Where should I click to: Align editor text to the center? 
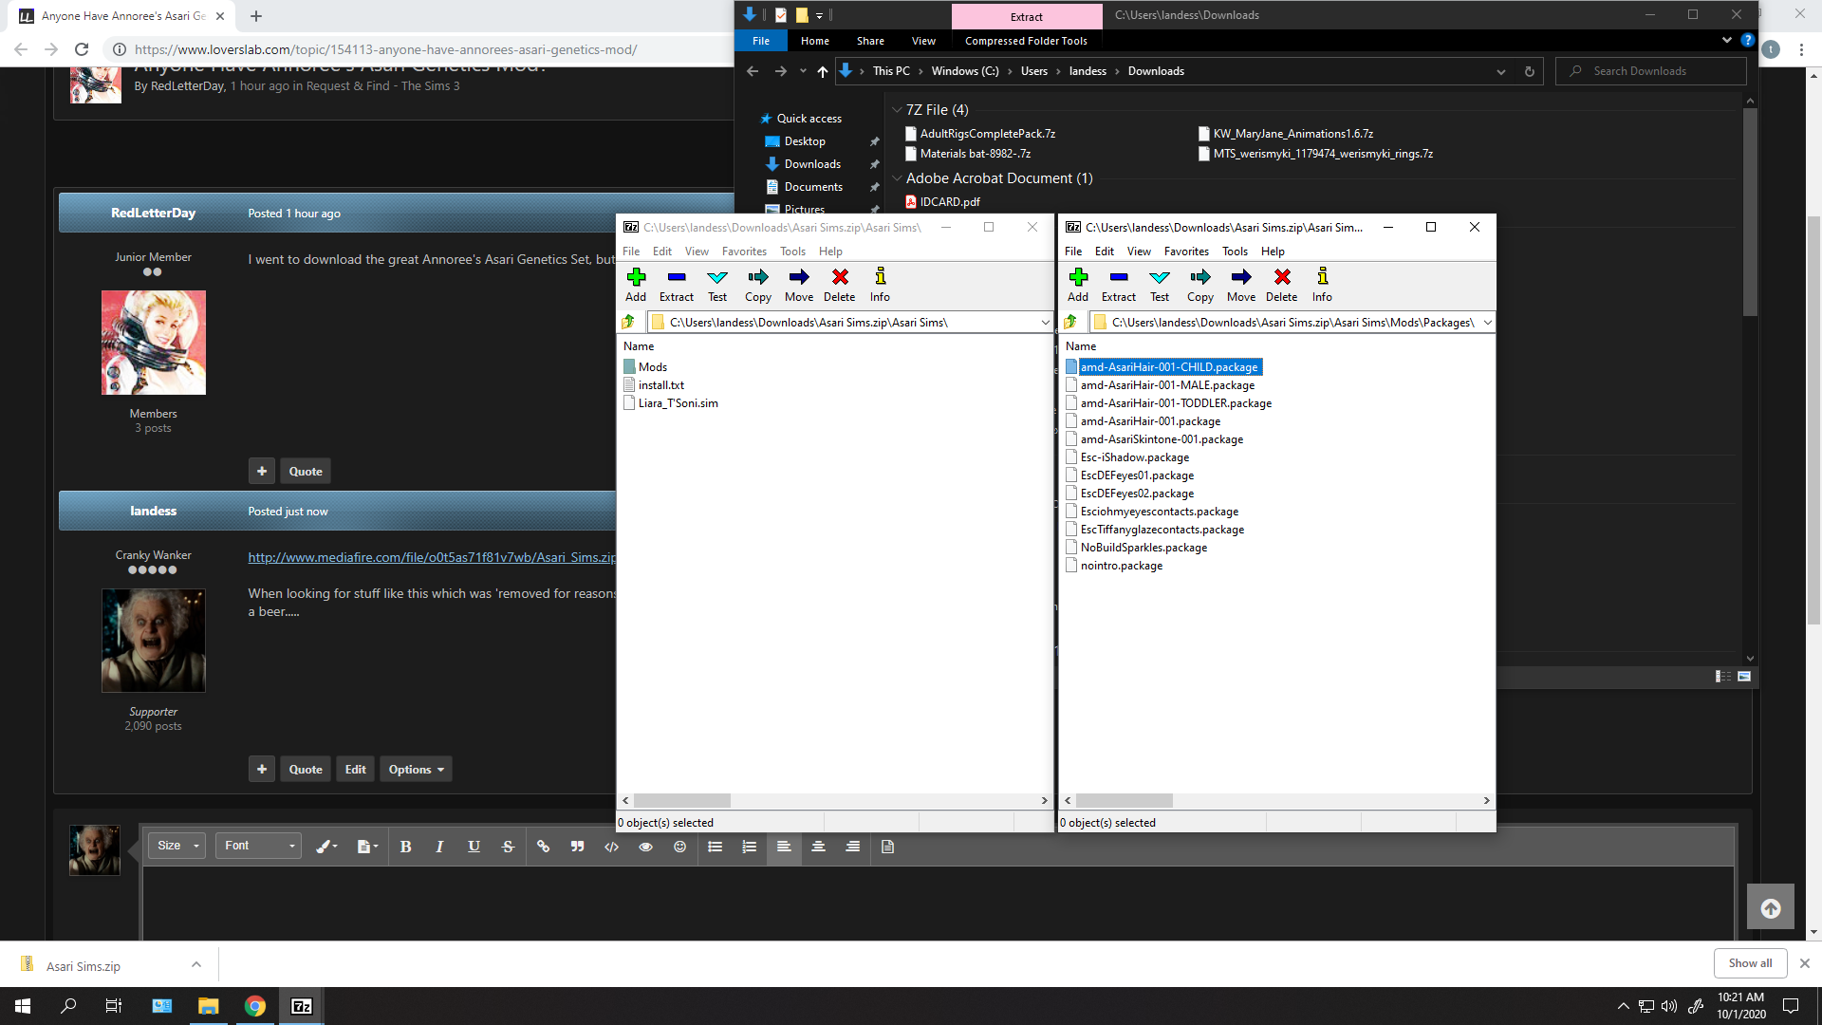tap(818, 847)
